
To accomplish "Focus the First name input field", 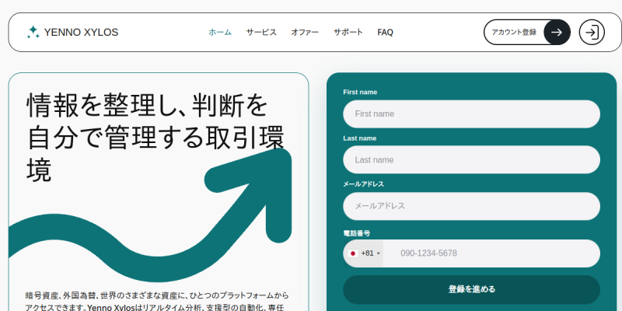I will click(x=471, y=114).
